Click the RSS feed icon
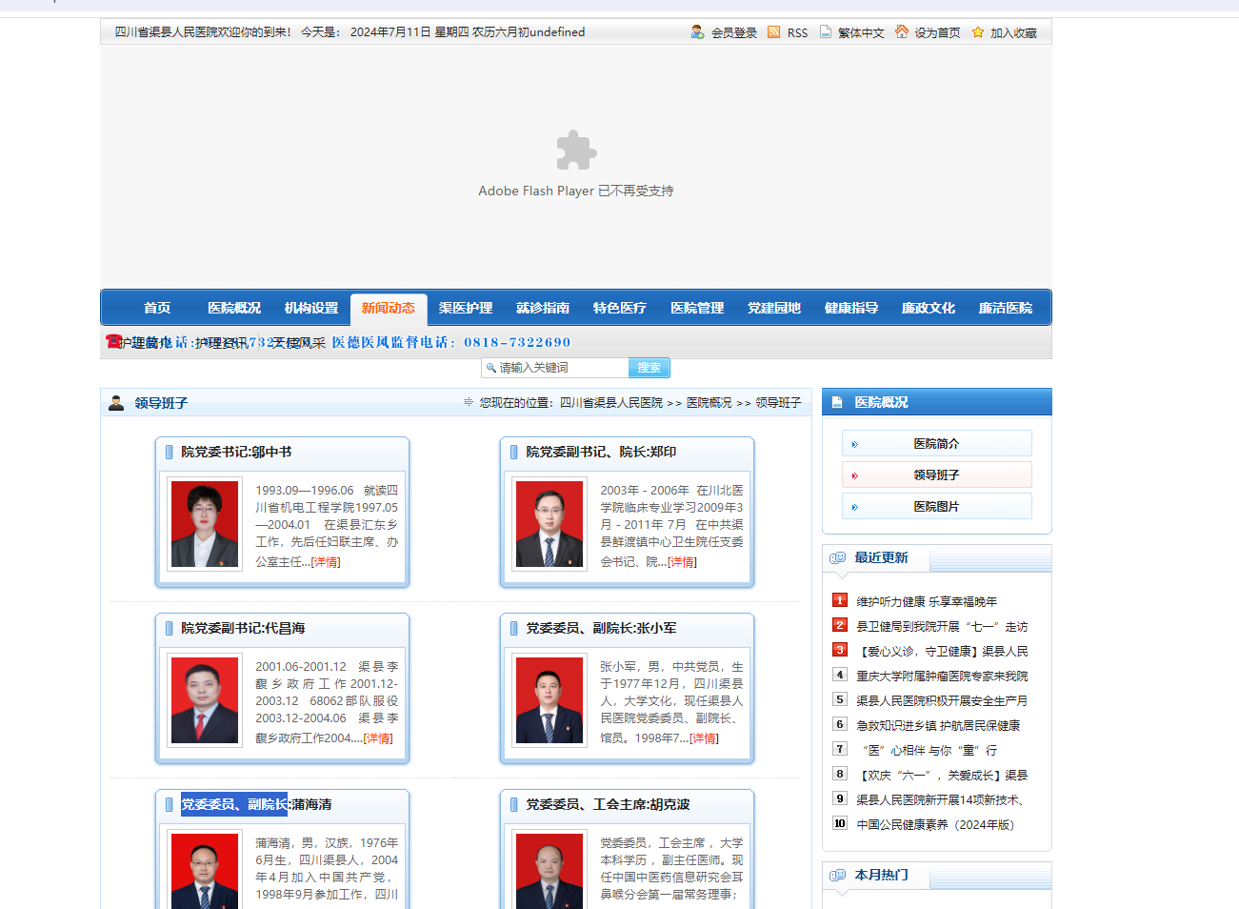The width and height of the screenshot is (1239, 909). click(x=773, y=31)
